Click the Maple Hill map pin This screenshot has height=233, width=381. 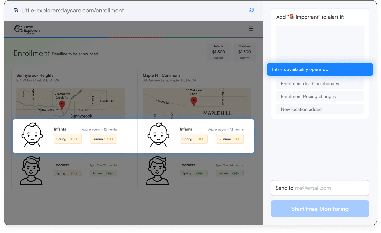[x=194, y=101]
